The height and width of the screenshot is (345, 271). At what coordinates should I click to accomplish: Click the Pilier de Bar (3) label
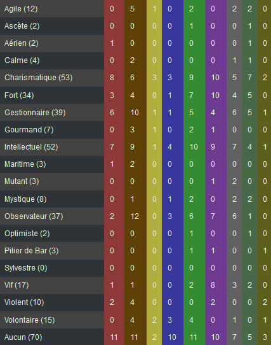(31, 251)
